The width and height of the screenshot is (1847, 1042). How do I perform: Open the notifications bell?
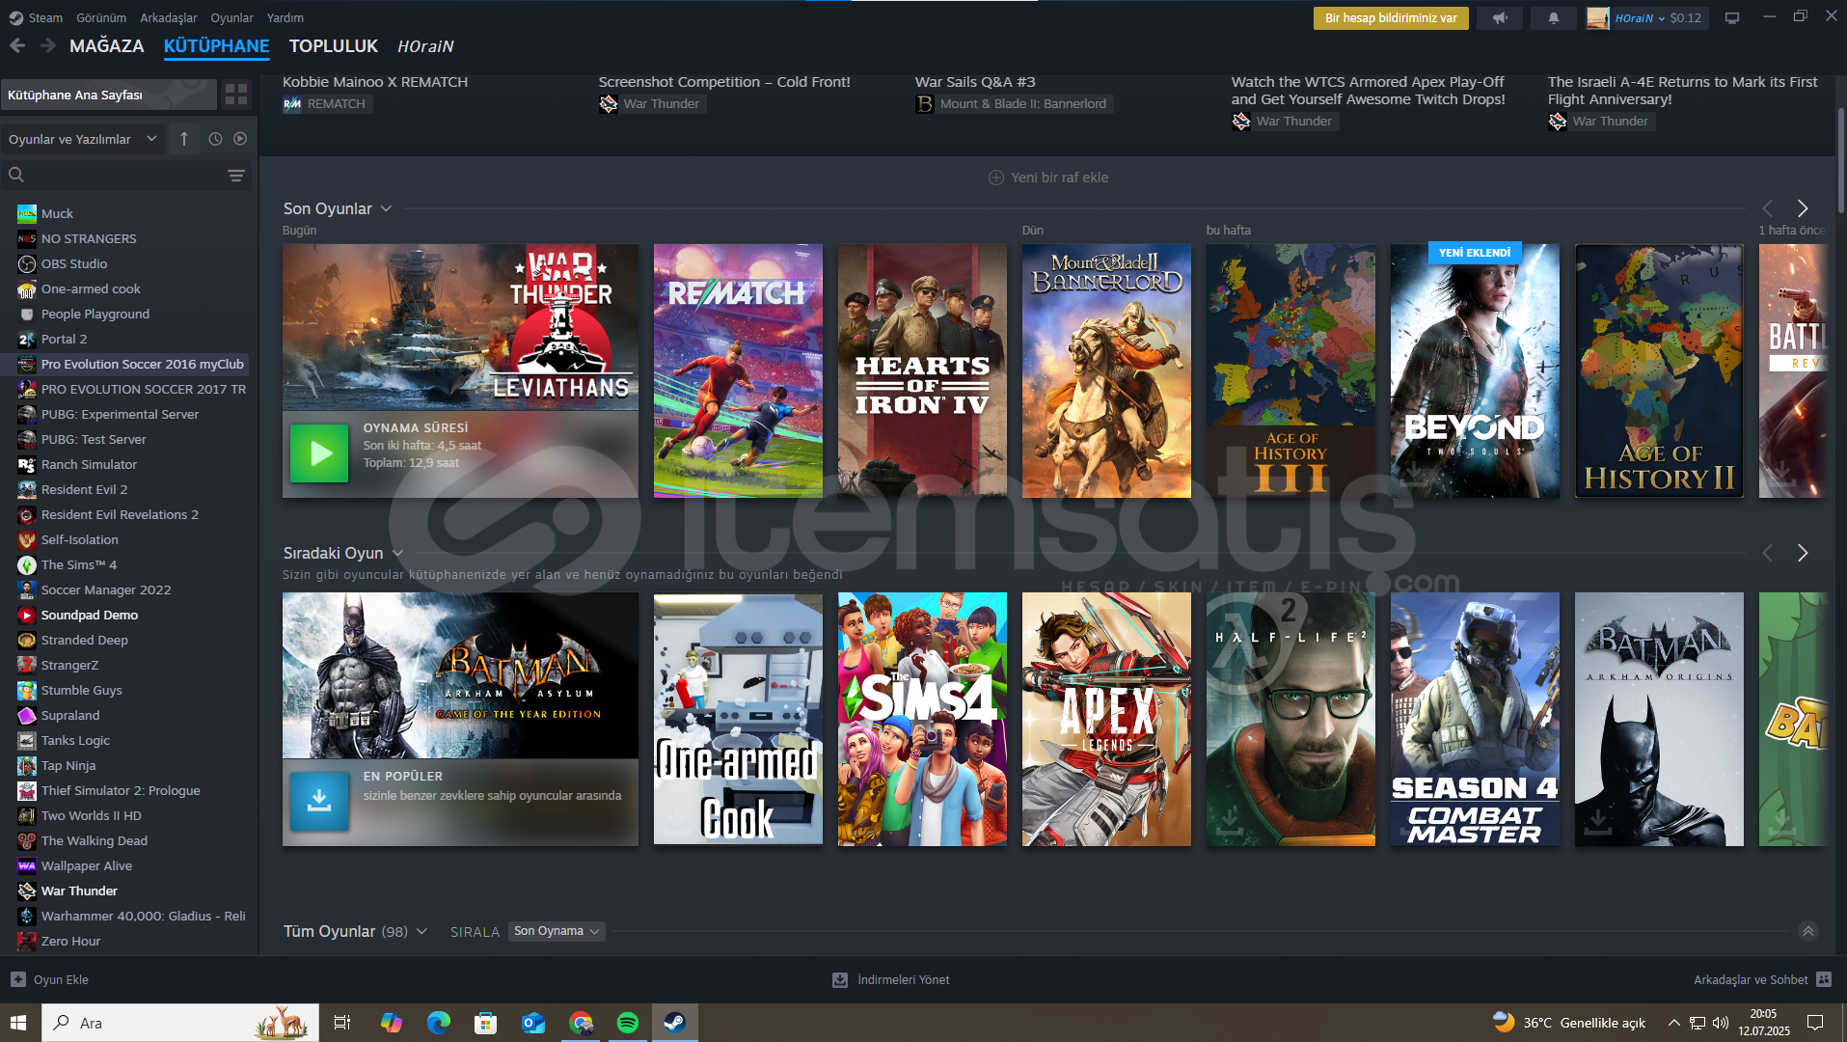tap(1553, 18)
